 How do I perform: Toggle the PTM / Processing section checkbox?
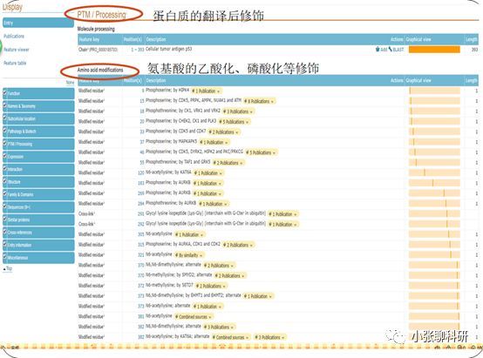(5, 143)
